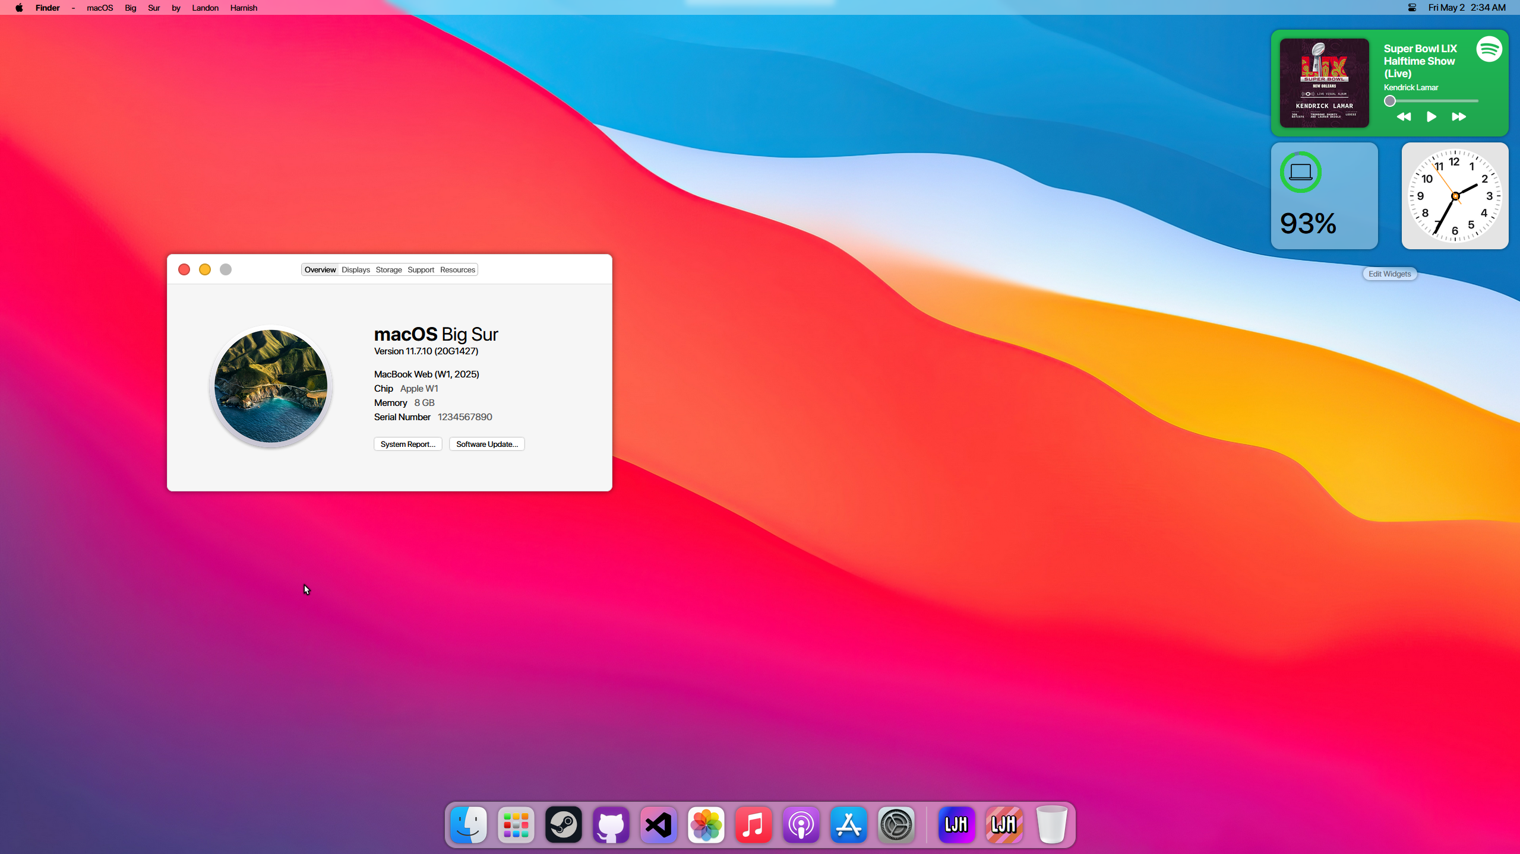Open the blue LJH dock icon
1520x854 pixels.
[956, 824]
